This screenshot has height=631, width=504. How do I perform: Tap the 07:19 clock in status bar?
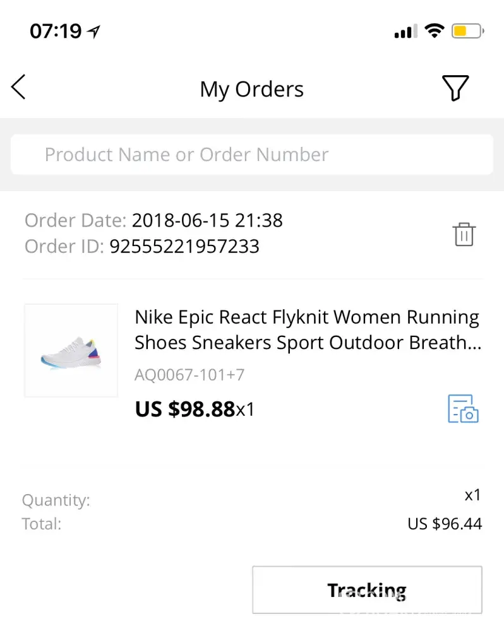56,31
